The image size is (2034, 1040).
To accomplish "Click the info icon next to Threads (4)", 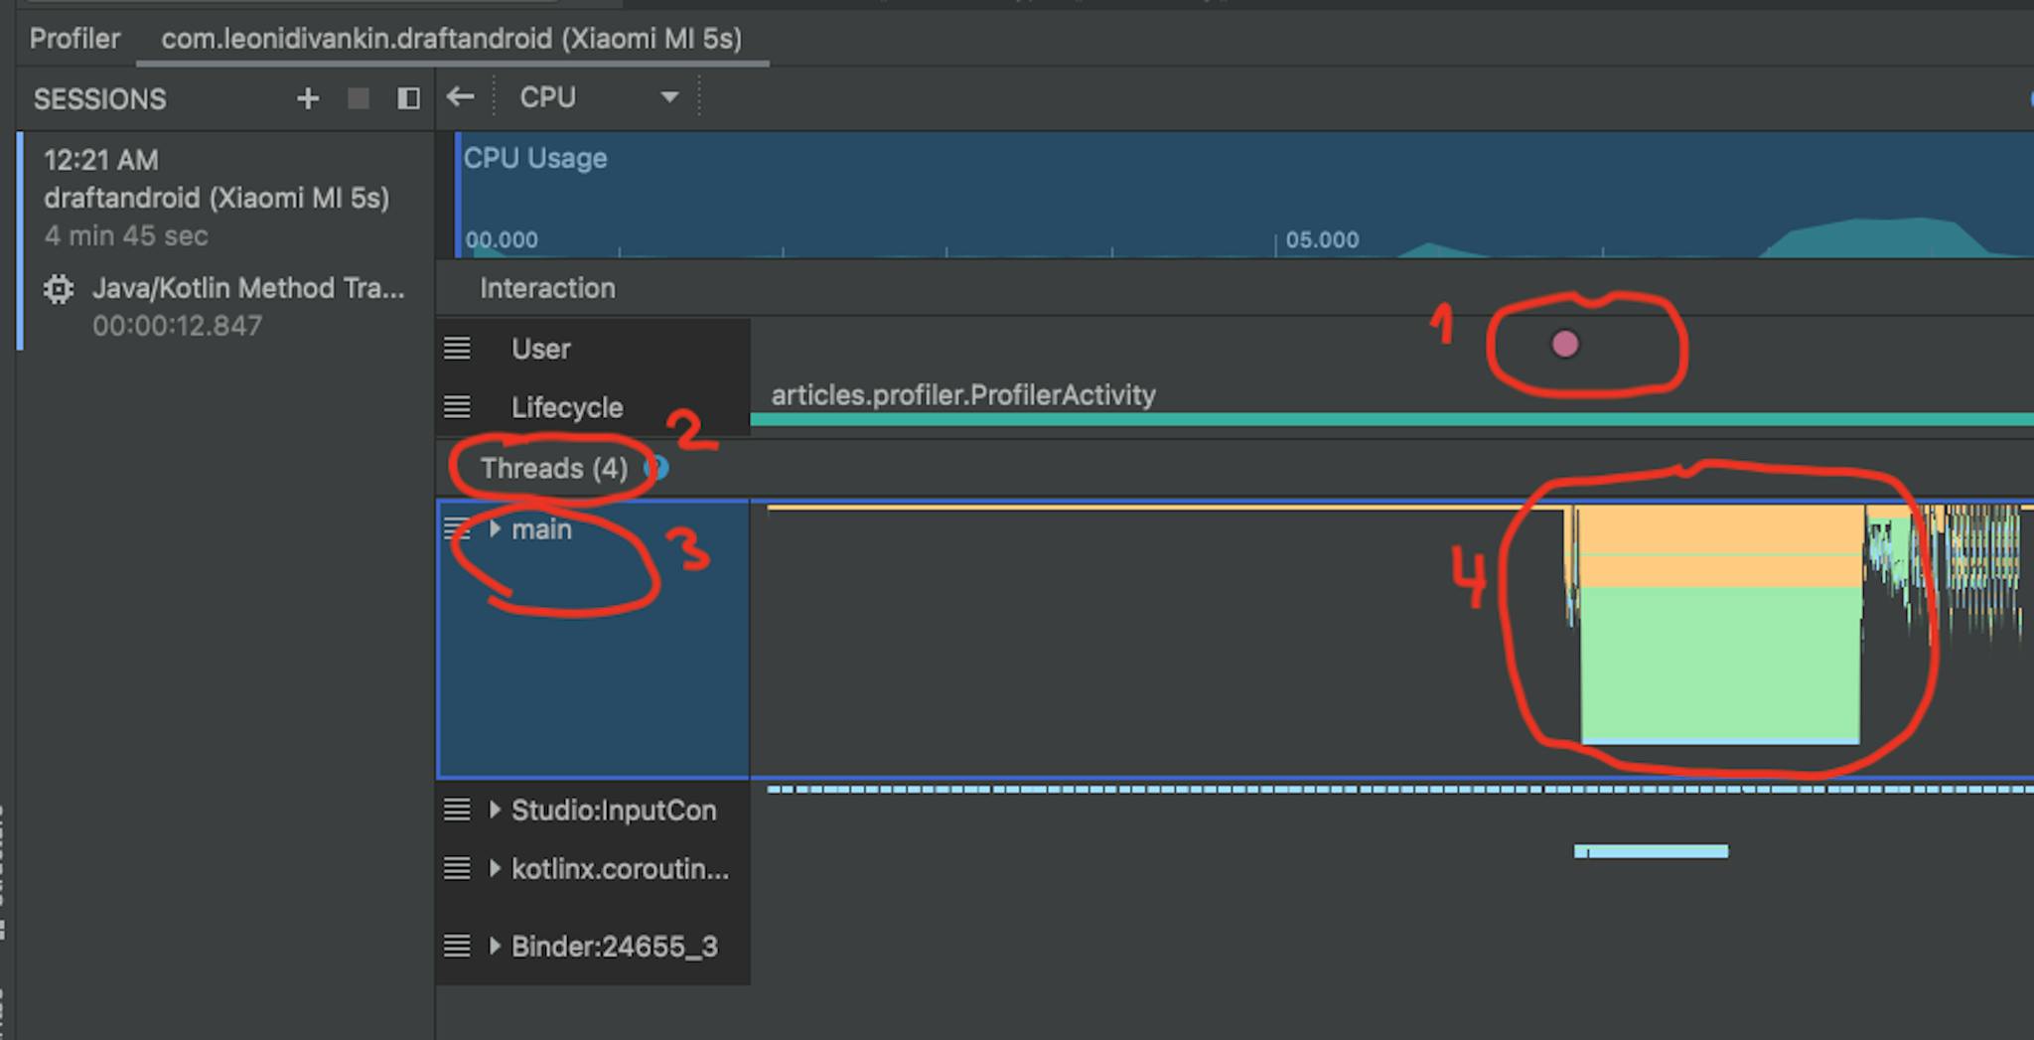I will click(658, 468).
